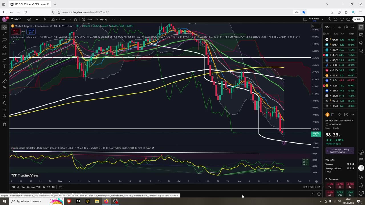Open the notifications bell icon
This screenshot has width=365, height=205.
coord(361,186)
